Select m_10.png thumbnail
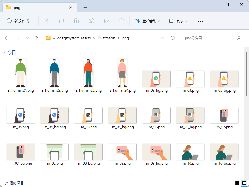249x187 pixels. tap(190, 151)
